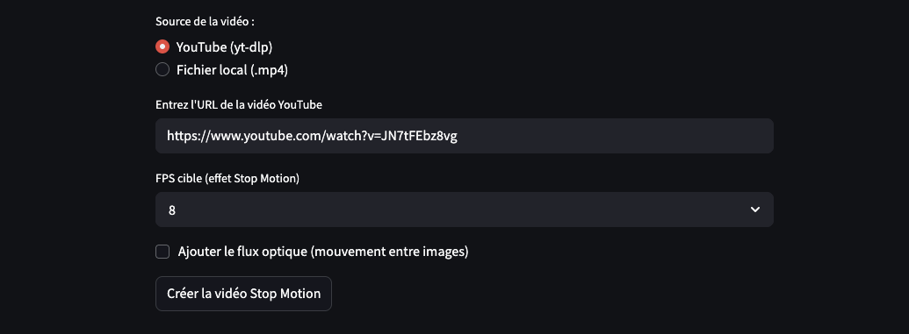
Task: Place cursor after JN7tFEbz8vg in URL box
Action: [x=458, y=136]
